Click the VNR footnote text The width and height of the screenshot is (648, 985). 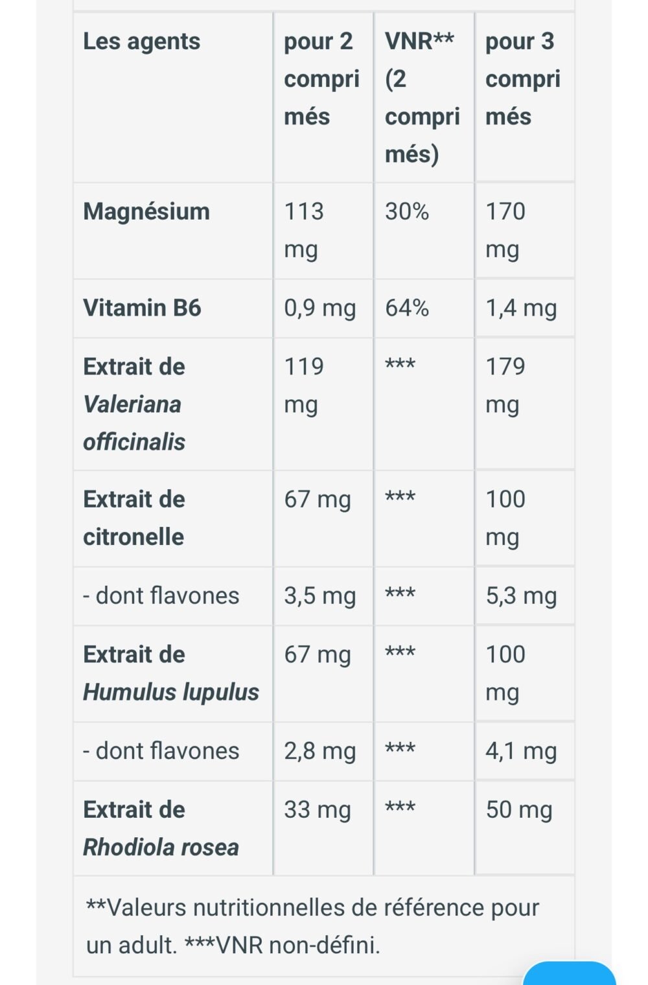pyautogui.click(x=312, y=926)
